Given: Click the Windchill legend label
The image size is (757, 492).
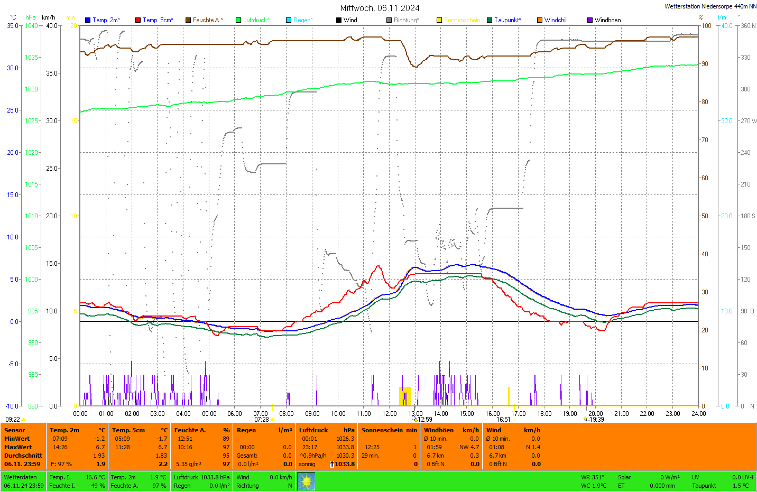Looking at the screenshot, I should pos(556,20).
